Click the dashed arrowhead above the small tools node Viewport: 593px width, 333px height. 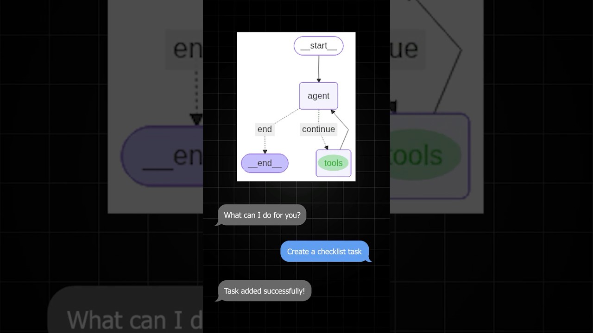pyautogui.click(x=326, y=147)
